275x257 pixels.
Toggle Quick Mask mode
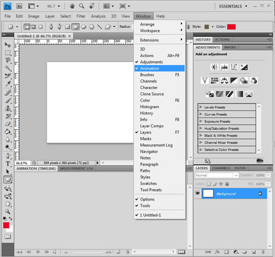tap(8, 237)
